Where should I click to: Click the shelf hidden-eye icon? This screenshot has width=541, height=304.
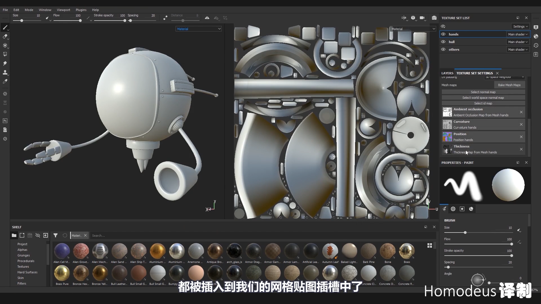point(38,235)
